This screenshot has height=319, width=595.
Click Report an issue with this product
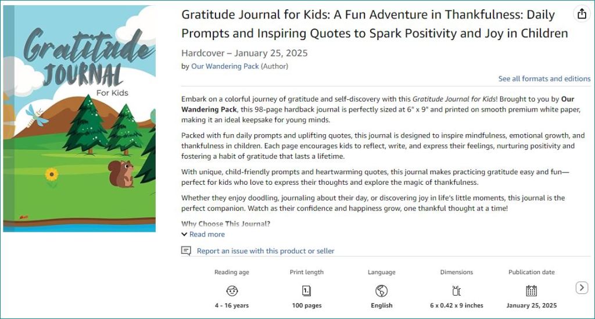point(266,251)
